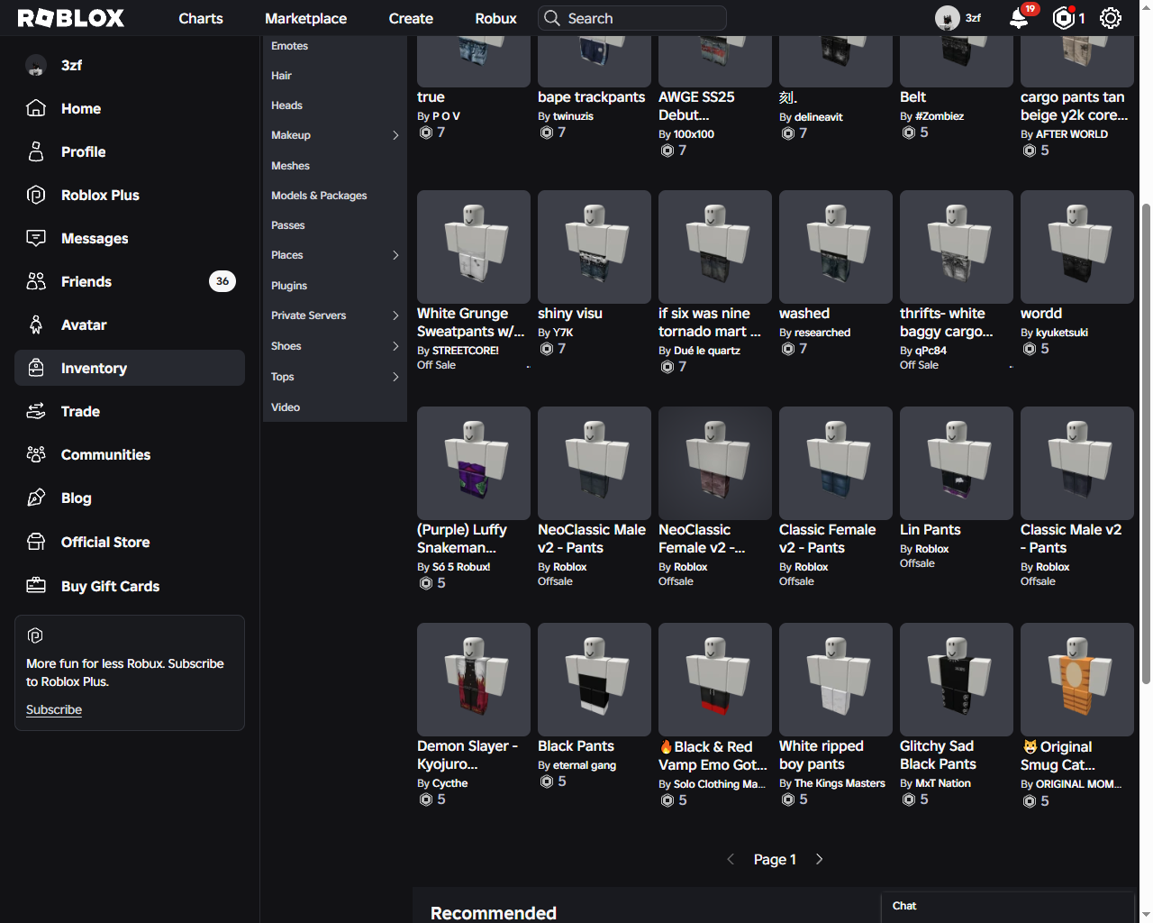Image resolution: width=1153 pixels, height=923 pixels.
Task: Click the search magnifier icon
Action: (x=552, y=18)
